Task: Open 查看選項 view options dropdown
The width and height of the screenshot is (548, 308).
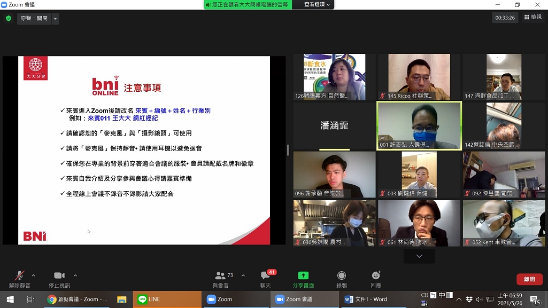Action: tap(317, 4)
